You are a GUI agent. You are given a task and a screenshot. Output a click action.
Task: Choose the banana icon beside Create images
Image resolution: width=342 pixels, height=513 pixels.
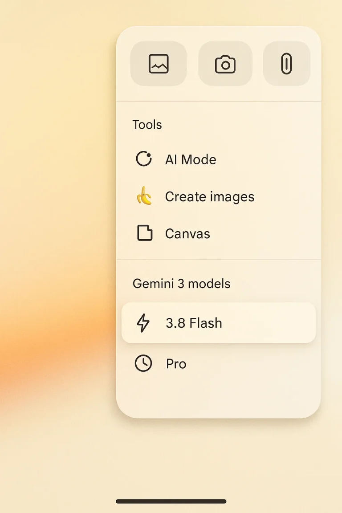point(144,196)
